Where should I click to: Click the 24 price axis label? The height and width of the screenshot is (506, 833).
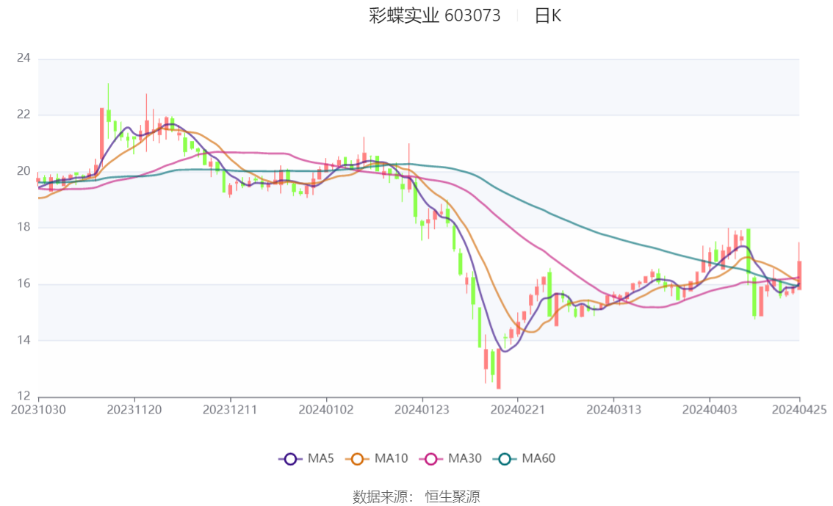[x=24, y=58]
